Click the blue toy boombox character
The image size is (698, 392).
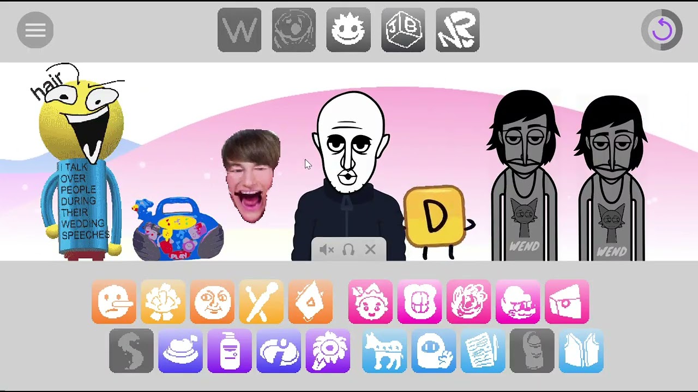[178, 229]
